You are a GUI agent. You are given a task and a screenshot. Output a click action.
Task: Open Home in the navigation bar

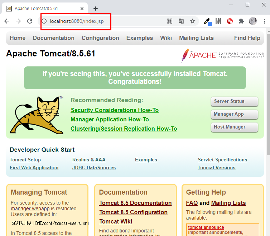click(18, 38)
